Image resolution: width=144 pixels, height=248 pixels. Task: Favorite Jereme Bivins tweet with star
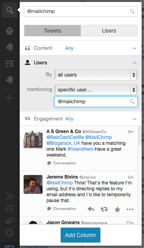pyautogui.click(x=117, y=209)
